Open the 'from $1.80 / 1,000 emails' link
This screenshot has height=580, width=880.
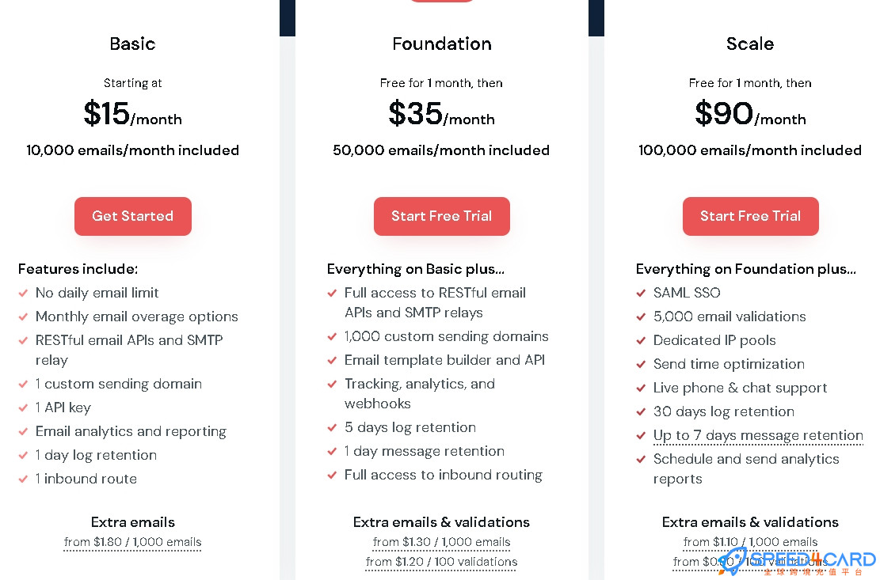[132, 542]
